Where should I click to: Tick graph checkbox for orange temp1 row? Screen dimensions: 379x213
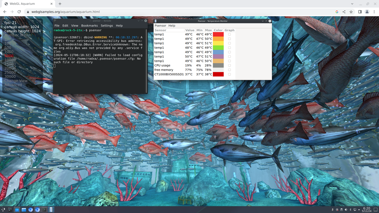click(x=230, y=38)
